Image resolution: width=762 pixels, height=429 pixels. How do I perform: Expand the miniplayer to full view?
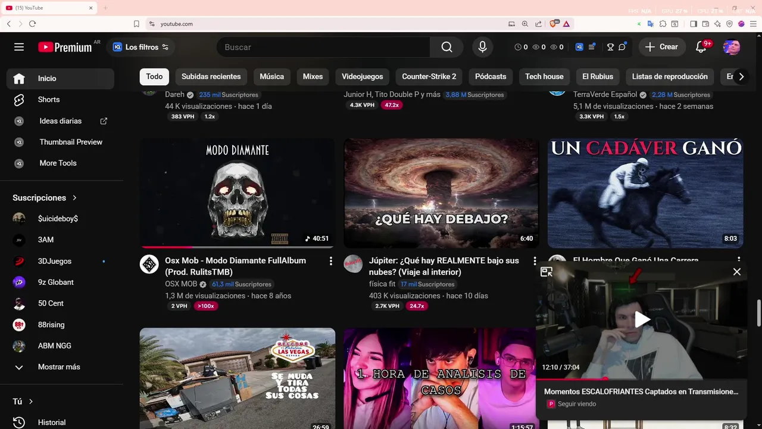pos(546,272)
